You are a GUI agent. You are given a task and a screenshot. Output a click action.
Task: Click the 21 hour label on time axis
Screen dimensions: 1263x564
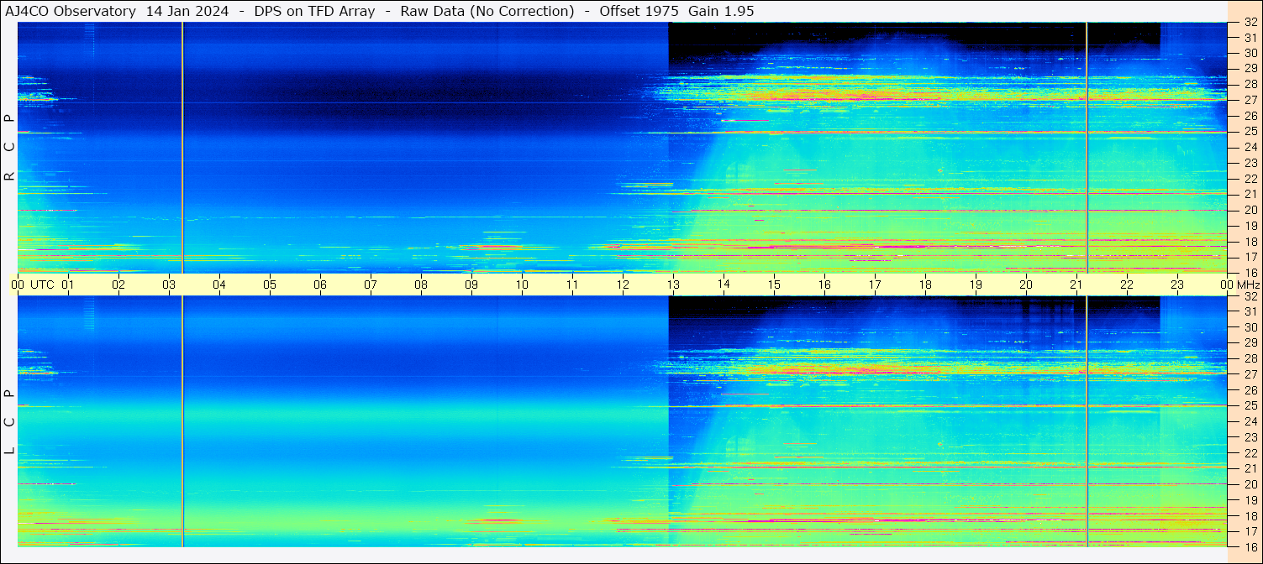pyautogui.click(x=1076, y=285)
